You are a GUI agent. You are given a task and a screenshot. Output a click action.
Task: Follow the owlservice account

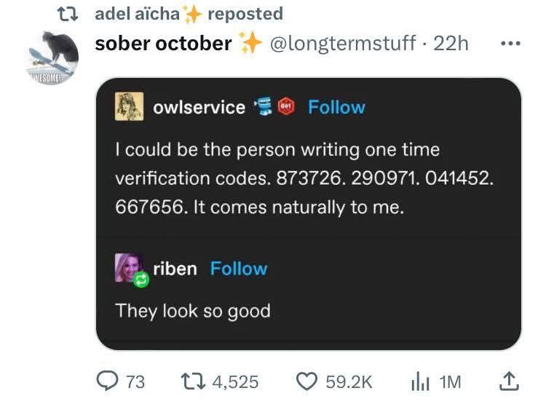point(336,107)
